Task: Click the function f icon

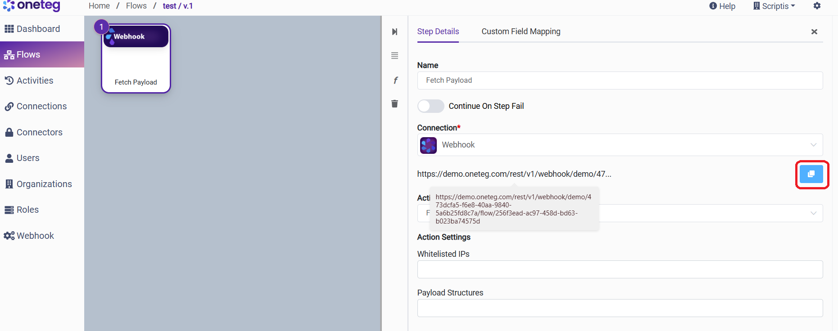Action: pos(395,81)
